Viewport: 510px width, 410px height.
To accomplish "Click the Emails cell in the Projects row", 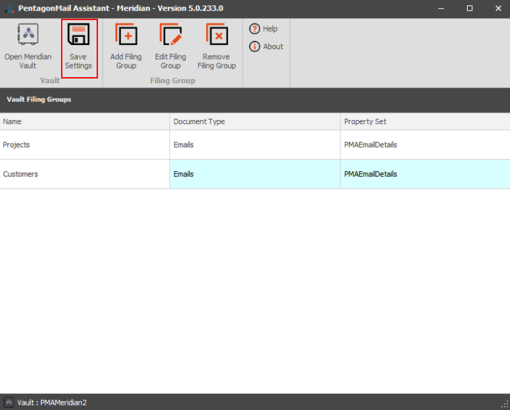I will coord(255,145).
